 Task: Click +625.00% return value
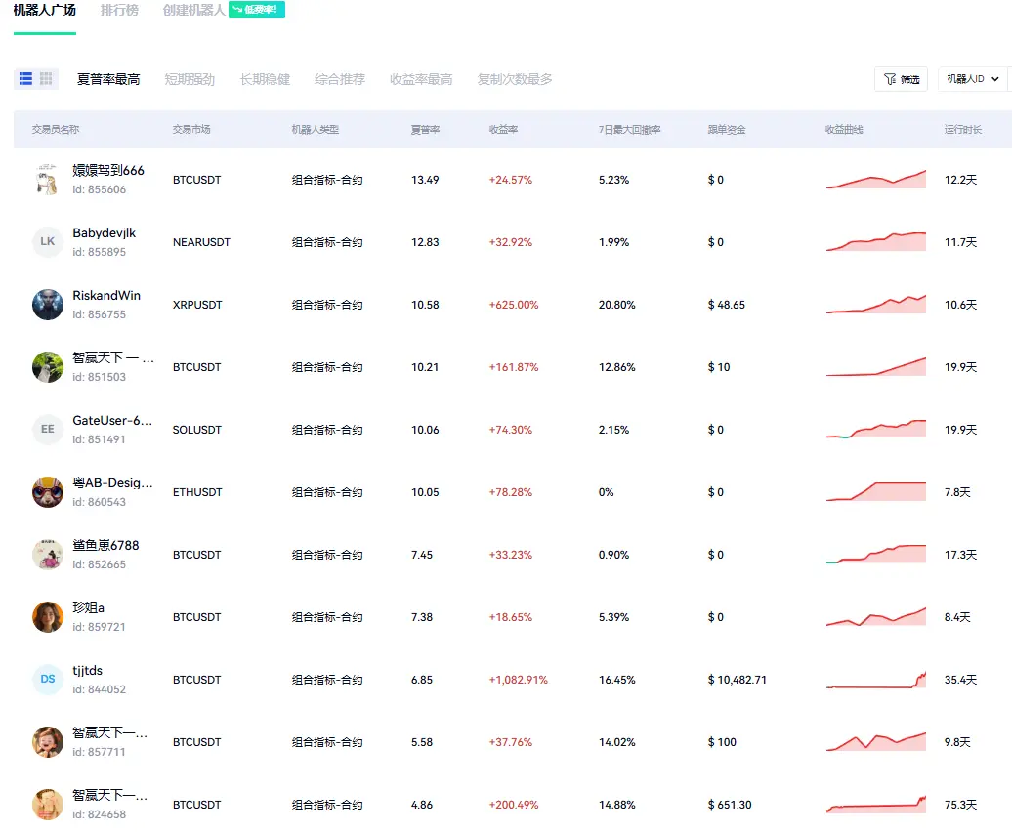coord(514,305)
